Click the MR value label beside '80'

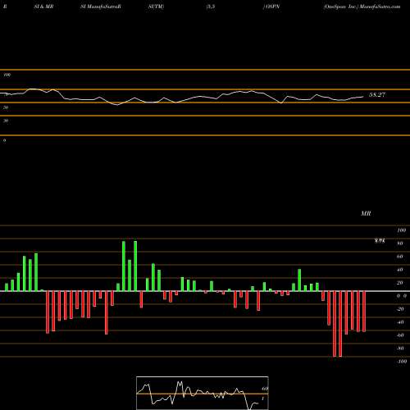(x=380, y=241)
